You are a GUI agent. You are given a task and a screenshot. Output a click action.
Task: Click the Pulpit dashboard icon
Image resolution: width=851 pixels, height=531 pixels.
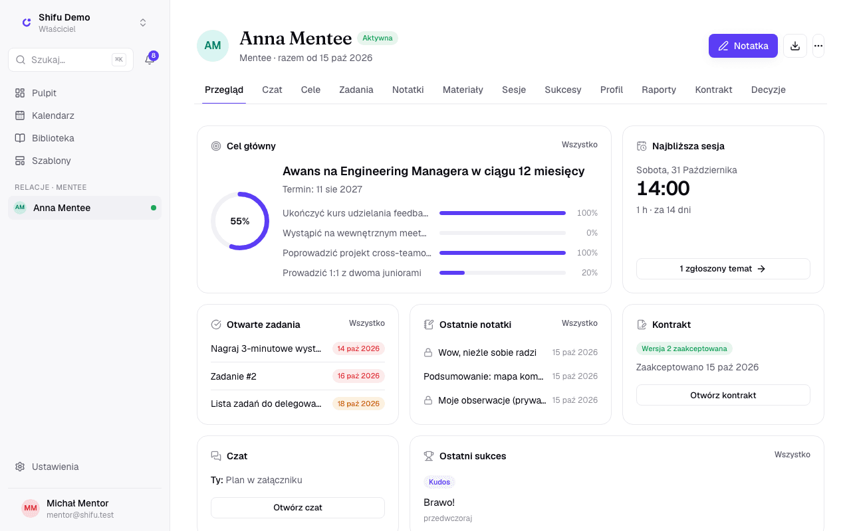(20, 93)
